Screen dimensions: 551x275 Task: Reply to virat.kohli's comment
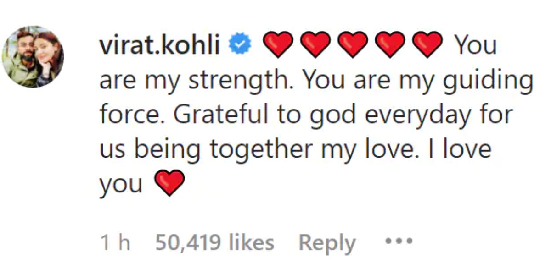(x=327, y=243)
